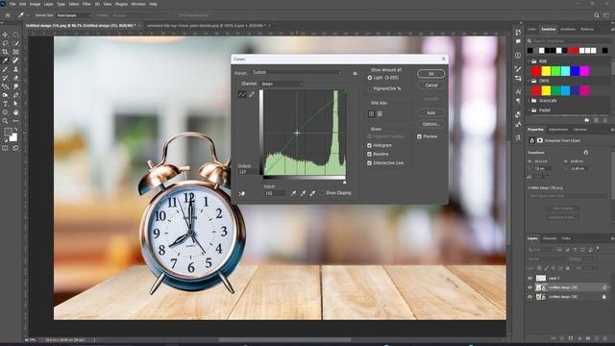Select the Elliptical Marquee tool
The width and height of the screenshot is (615, 346).
[15, 35]
